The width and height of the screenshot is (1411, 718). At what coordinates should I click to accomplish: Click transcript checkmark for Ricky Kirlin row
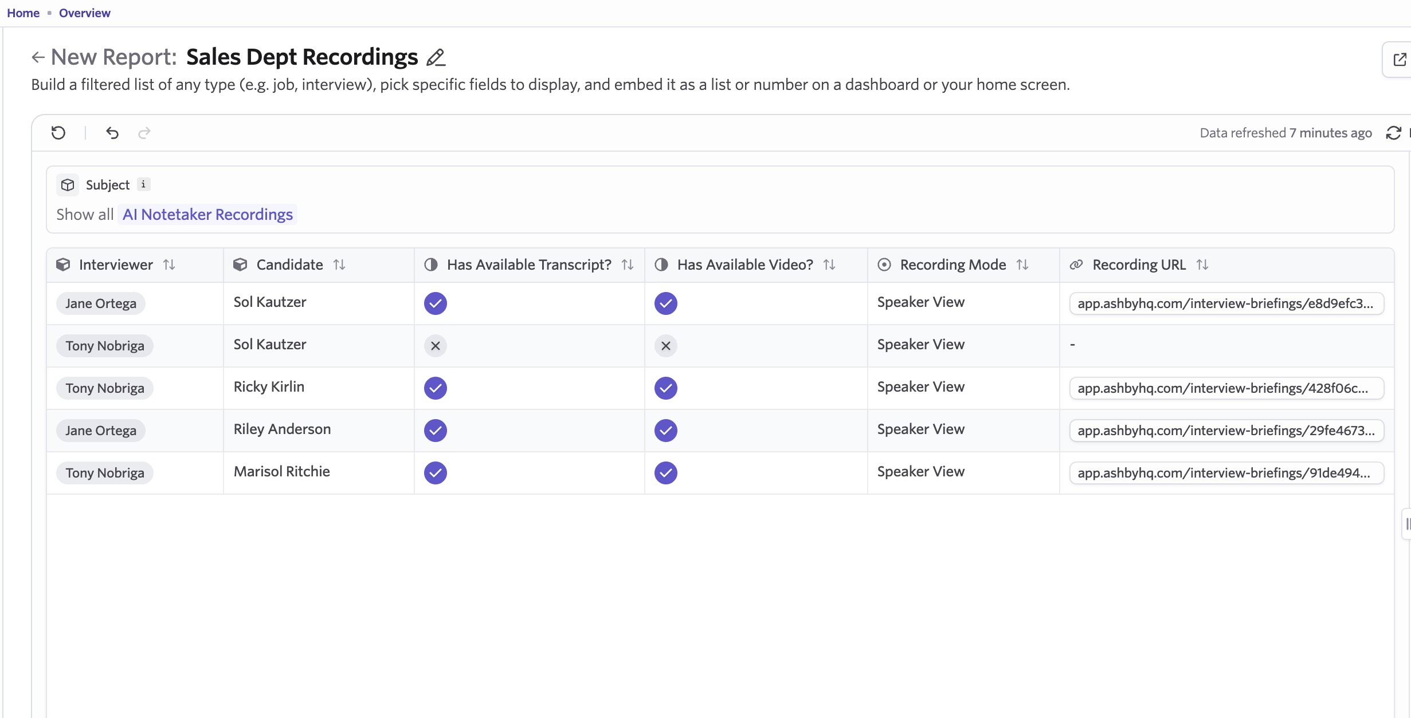click(x=436, y=388)
